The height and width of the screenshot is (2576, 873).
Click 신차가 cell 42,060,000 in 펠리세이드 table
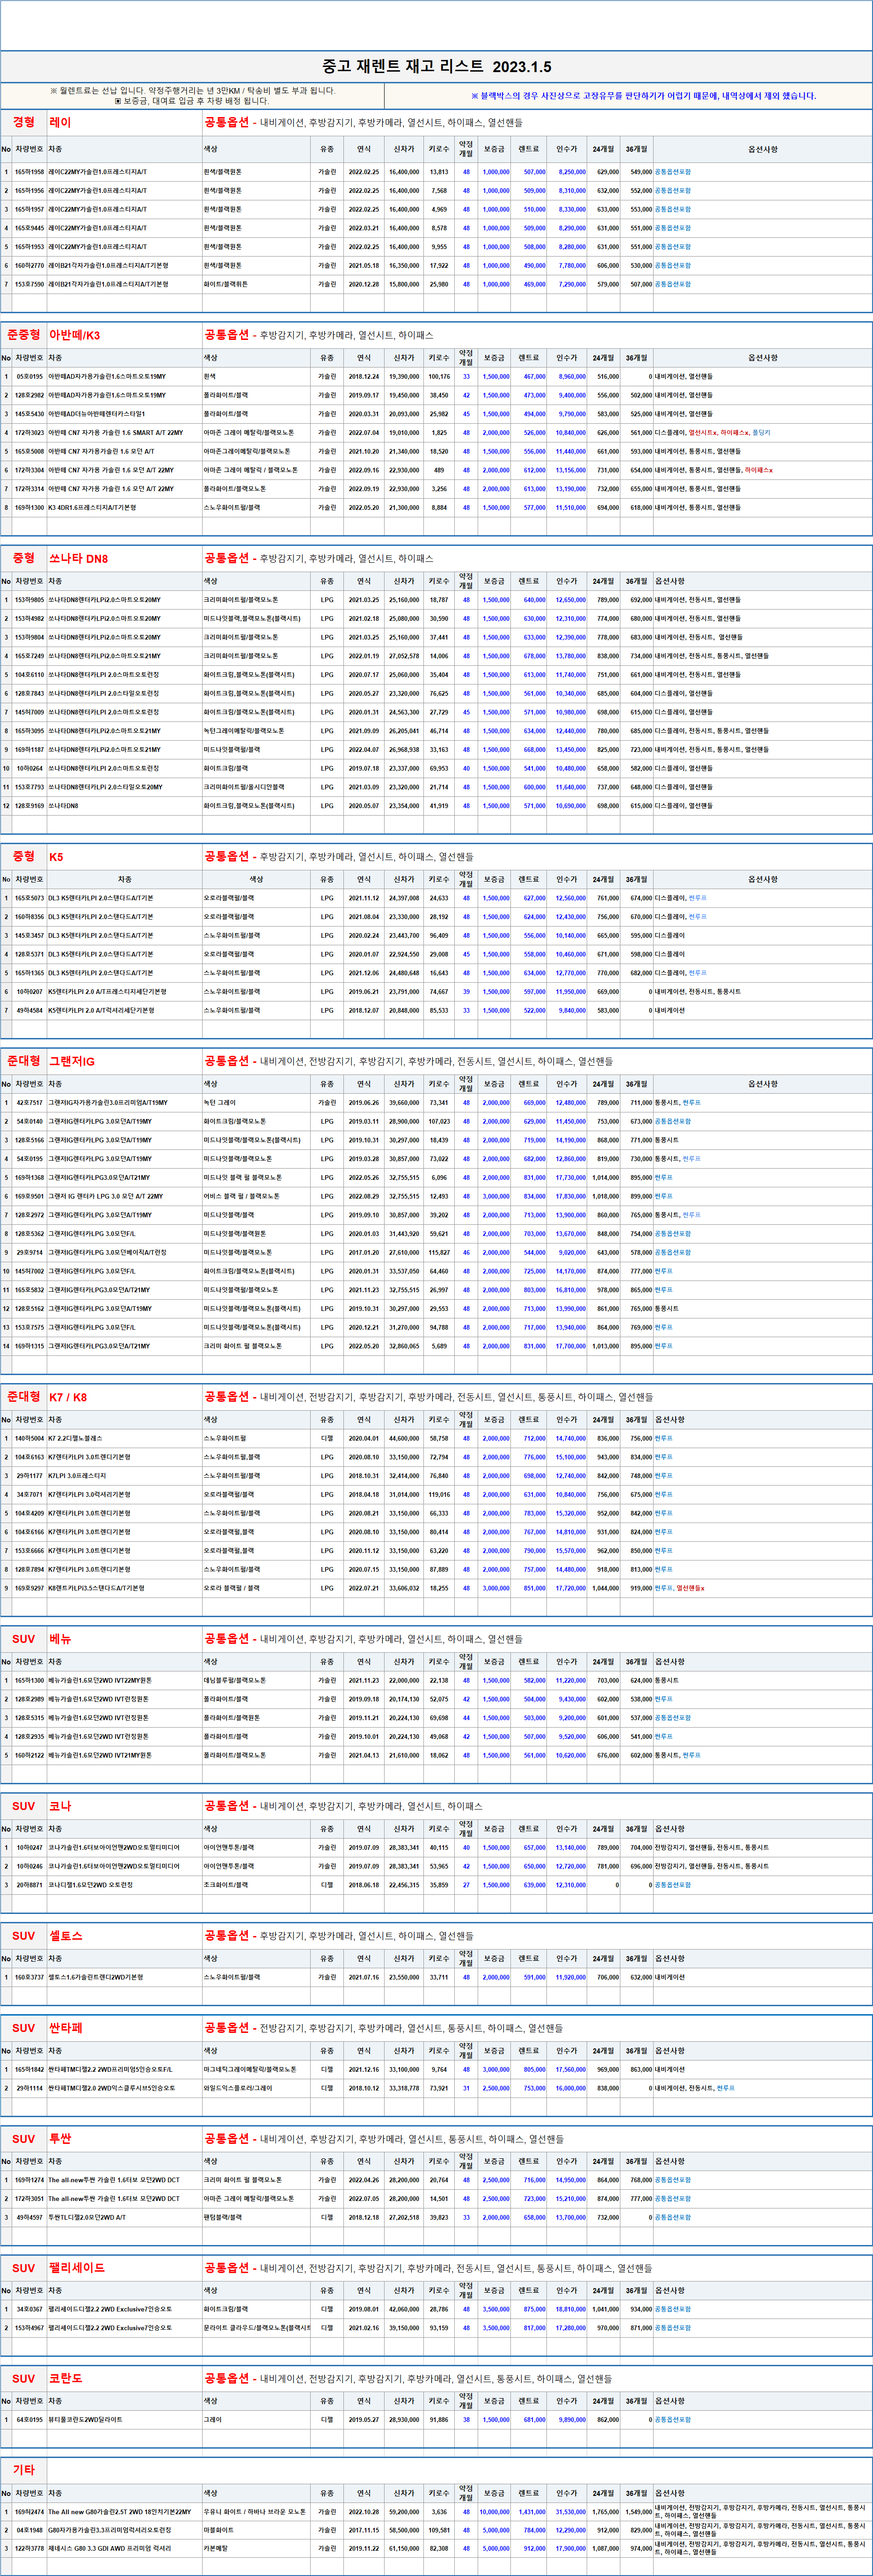pyautogui.click(x=404, y=2310)
